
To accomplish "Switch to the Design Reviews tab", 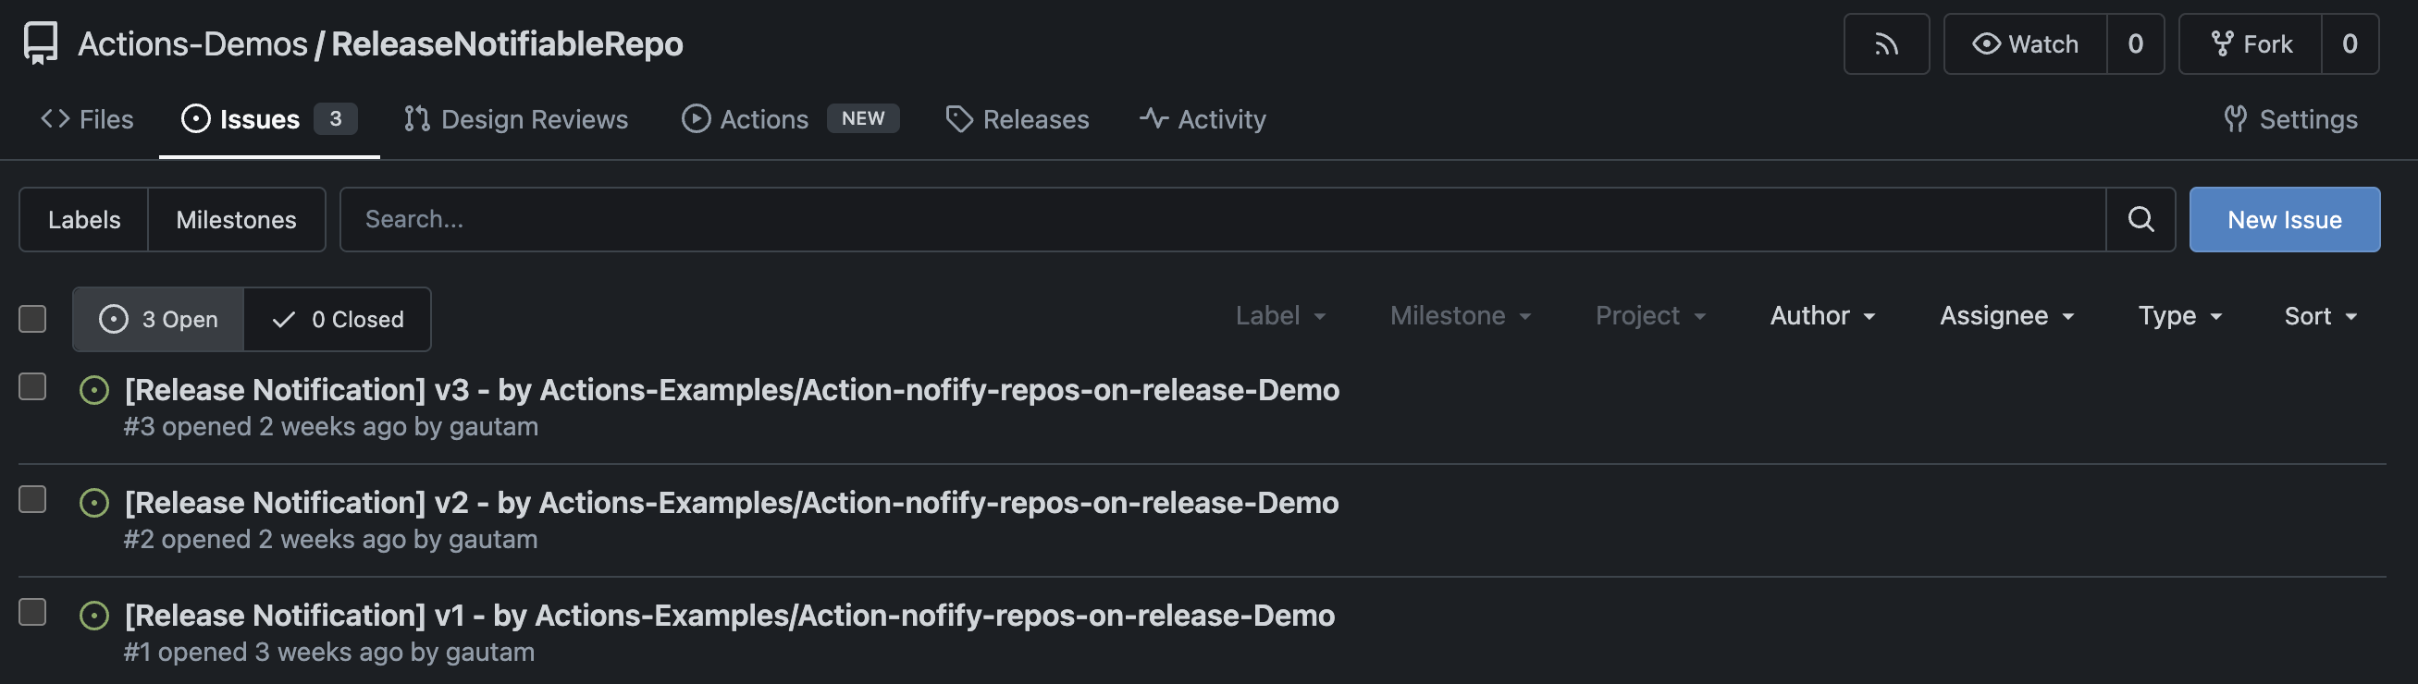I will coord(515,119).
